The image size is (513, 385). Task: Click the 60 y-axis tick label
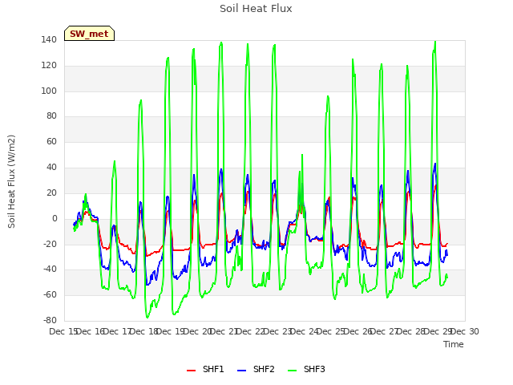point(51,142)
